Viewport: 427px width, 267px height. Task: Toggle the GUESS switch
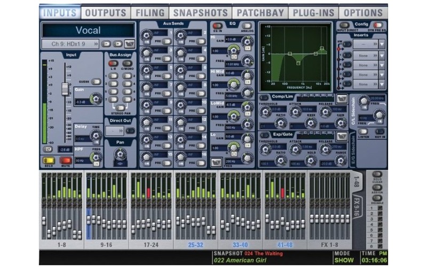[96, 82]
